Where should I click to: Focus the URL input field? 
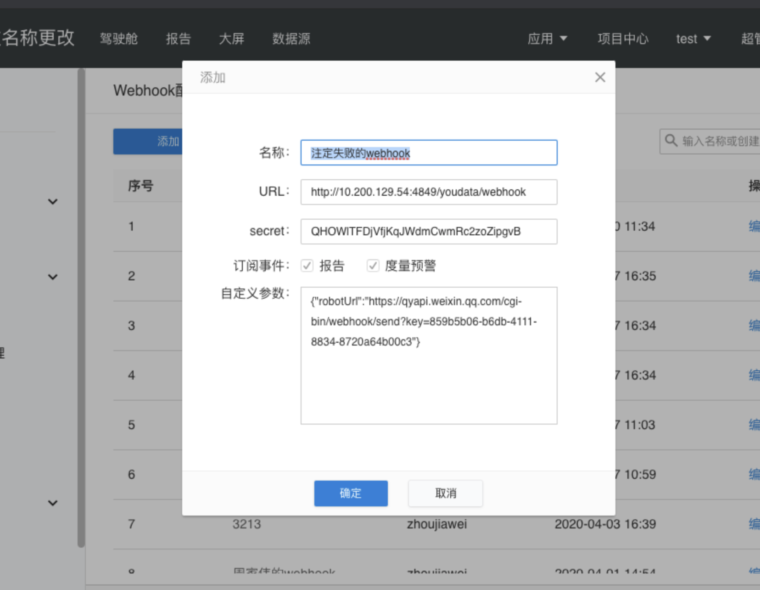(429, 192)
